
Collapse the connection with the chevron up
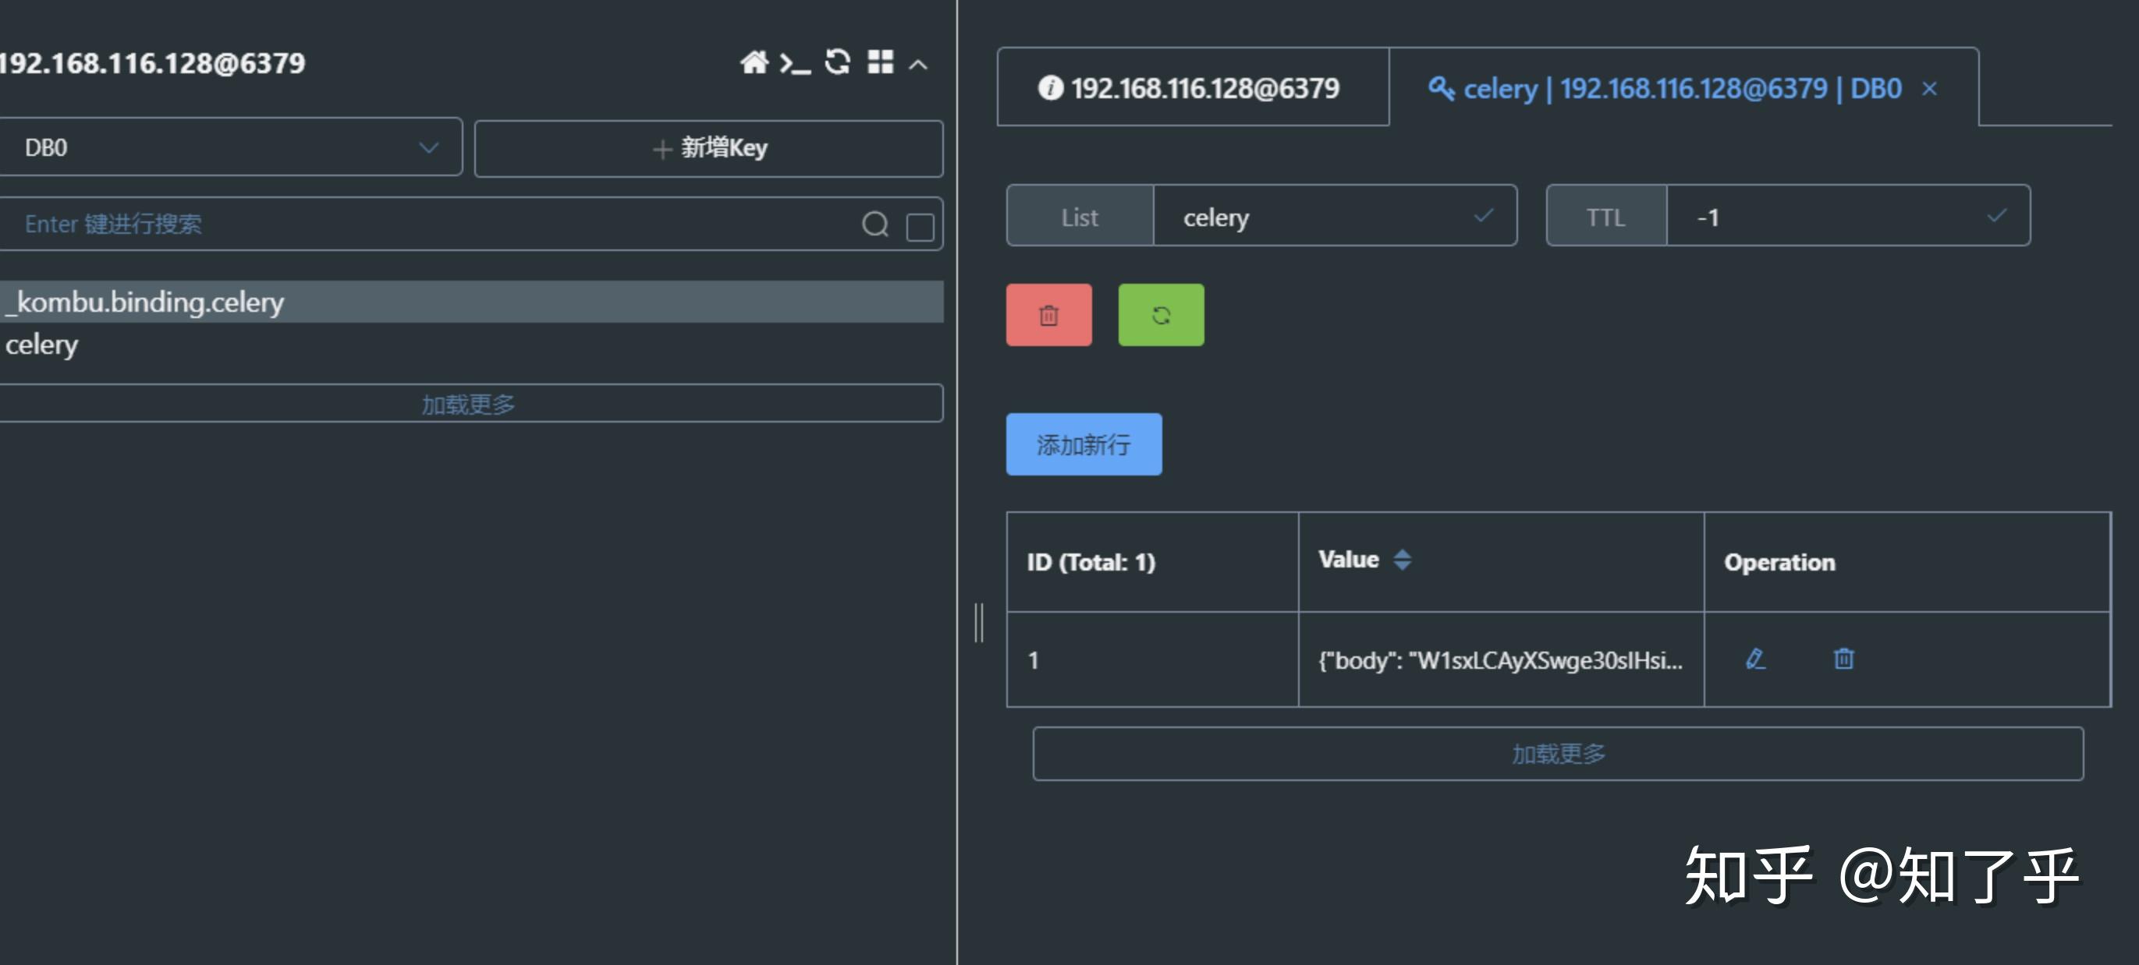[917, 65]
